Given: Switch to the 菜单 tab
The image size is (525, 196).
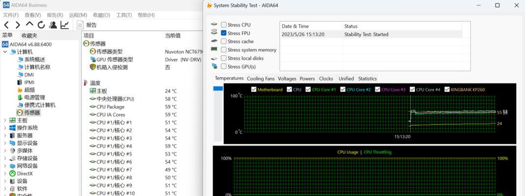Looking at the screenshot, I should 8,35.
